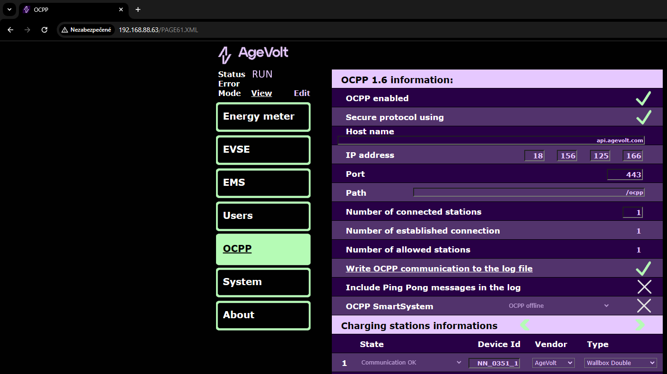Click the Device Id NN_0351_1 field

tap(494, 363)
